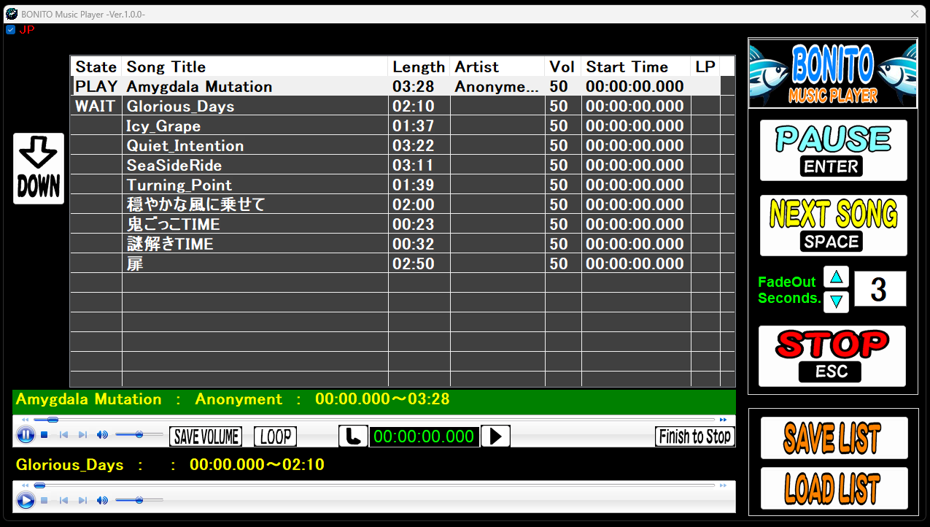Toggle the JP language checkbox

point(10,30)
